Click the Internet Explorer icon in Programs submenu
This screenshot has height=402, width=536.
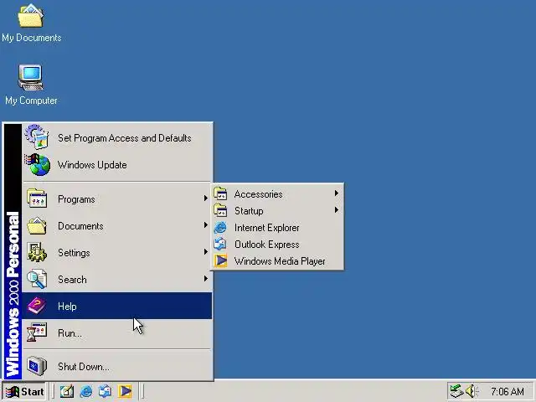point(220,227)
